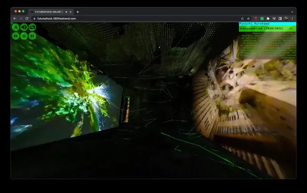The image size is (307, 193).
Task: Mute sound with the green speaker button
Action: click(x=24, y=27)
